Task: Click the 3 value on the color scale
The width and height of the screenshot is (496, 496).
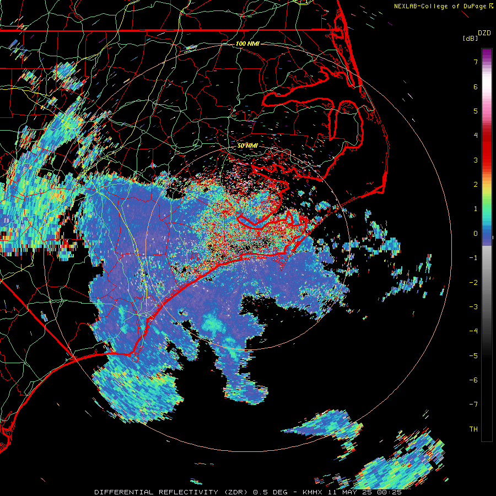Action: (476, 160)
